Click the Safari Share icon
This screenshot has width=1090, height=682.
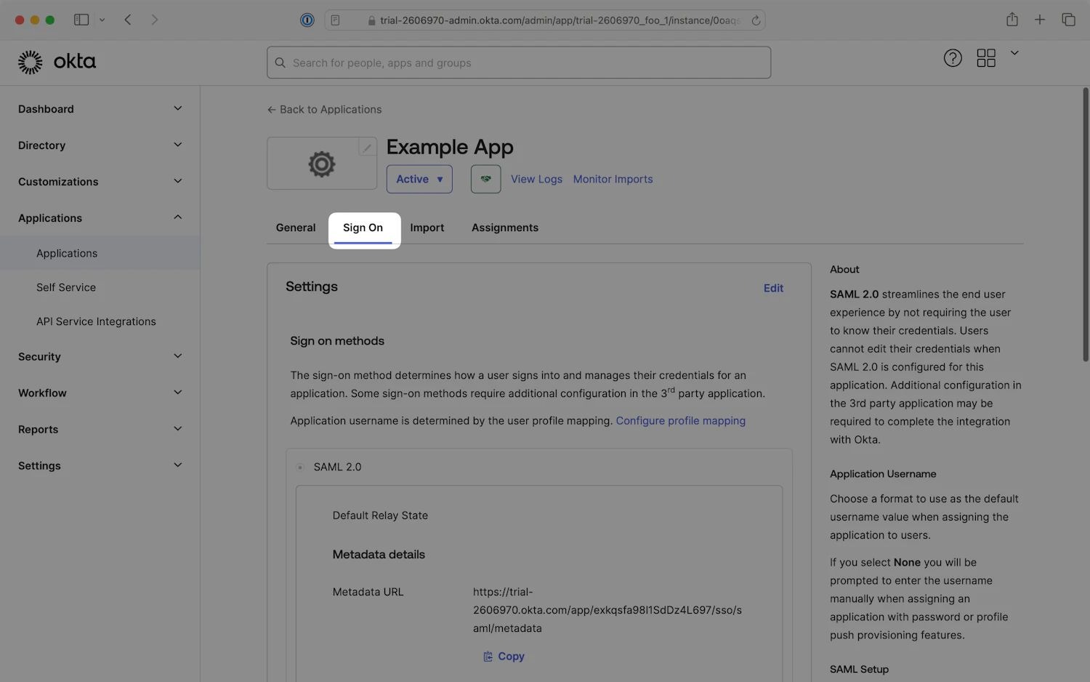1012,20
